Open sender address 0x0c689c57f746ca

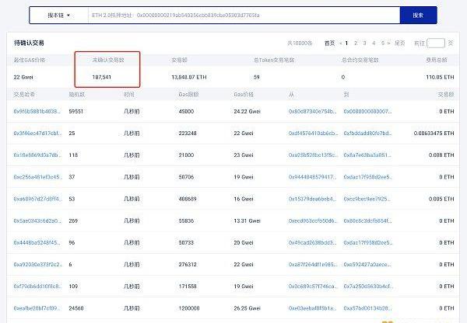click(x=314, y=285)
